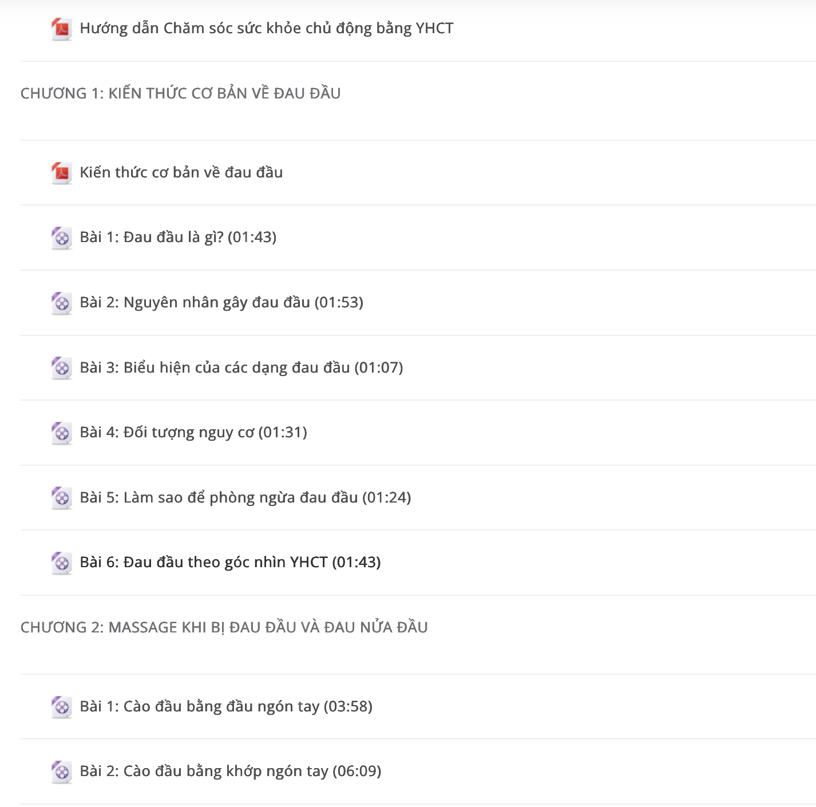Image resolution: width=816 pixels, height=807 pixels.
Task: Open lesson Bài 1: Đau đầu là gì?
Action: pyautogui.click(x=178, y=237)
